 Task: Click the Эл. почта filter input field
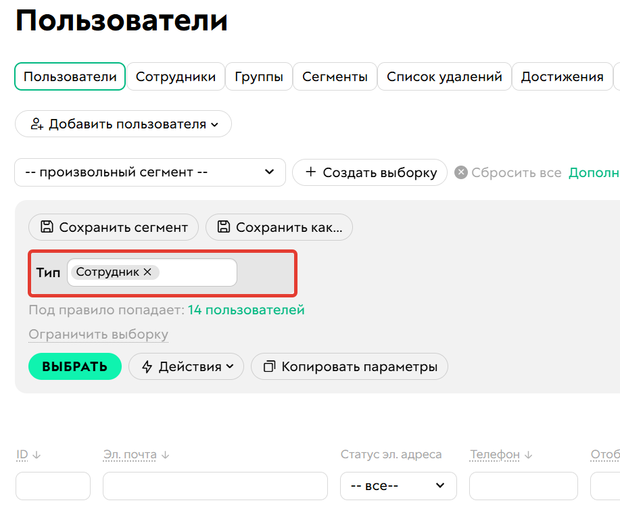point(215,486)
